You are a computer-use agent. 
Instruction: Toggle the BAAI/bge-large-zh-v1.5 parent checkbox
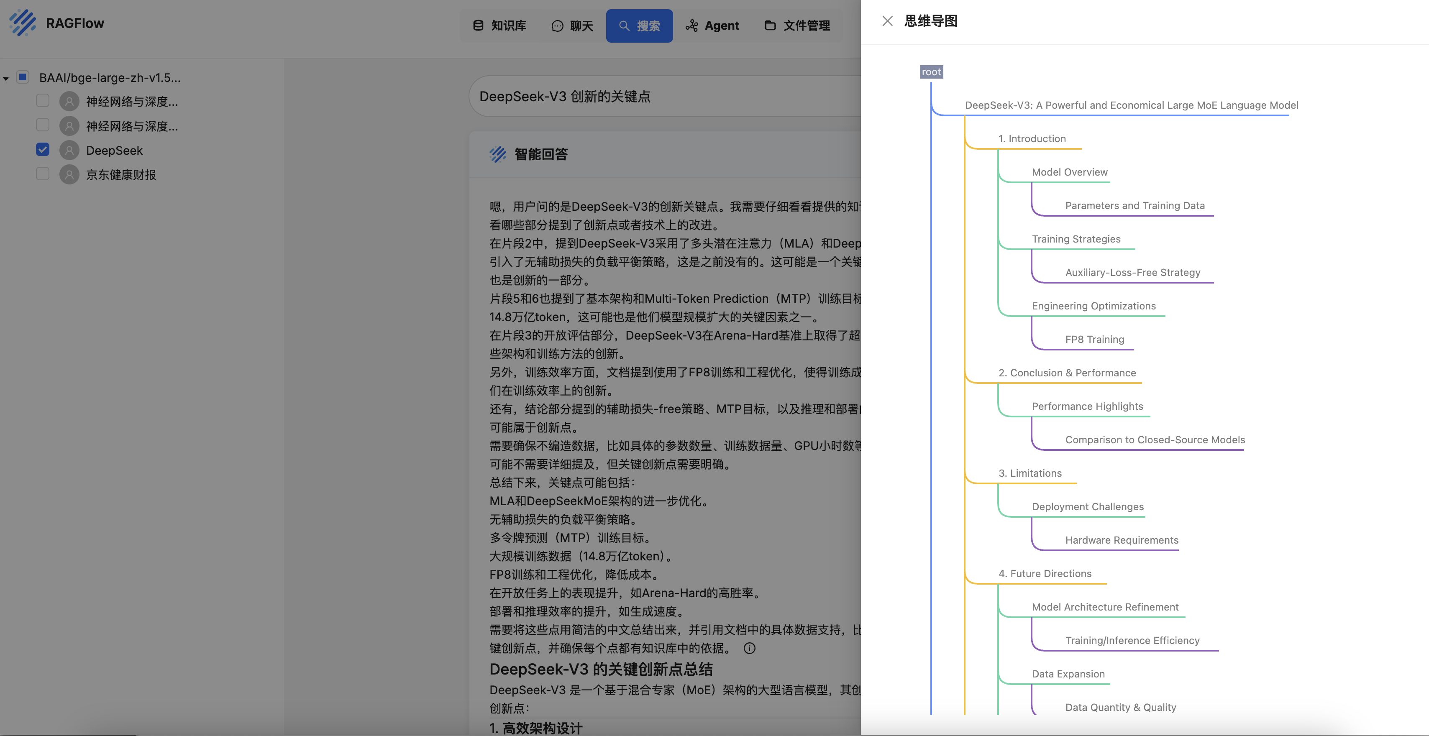click(23, 77)
